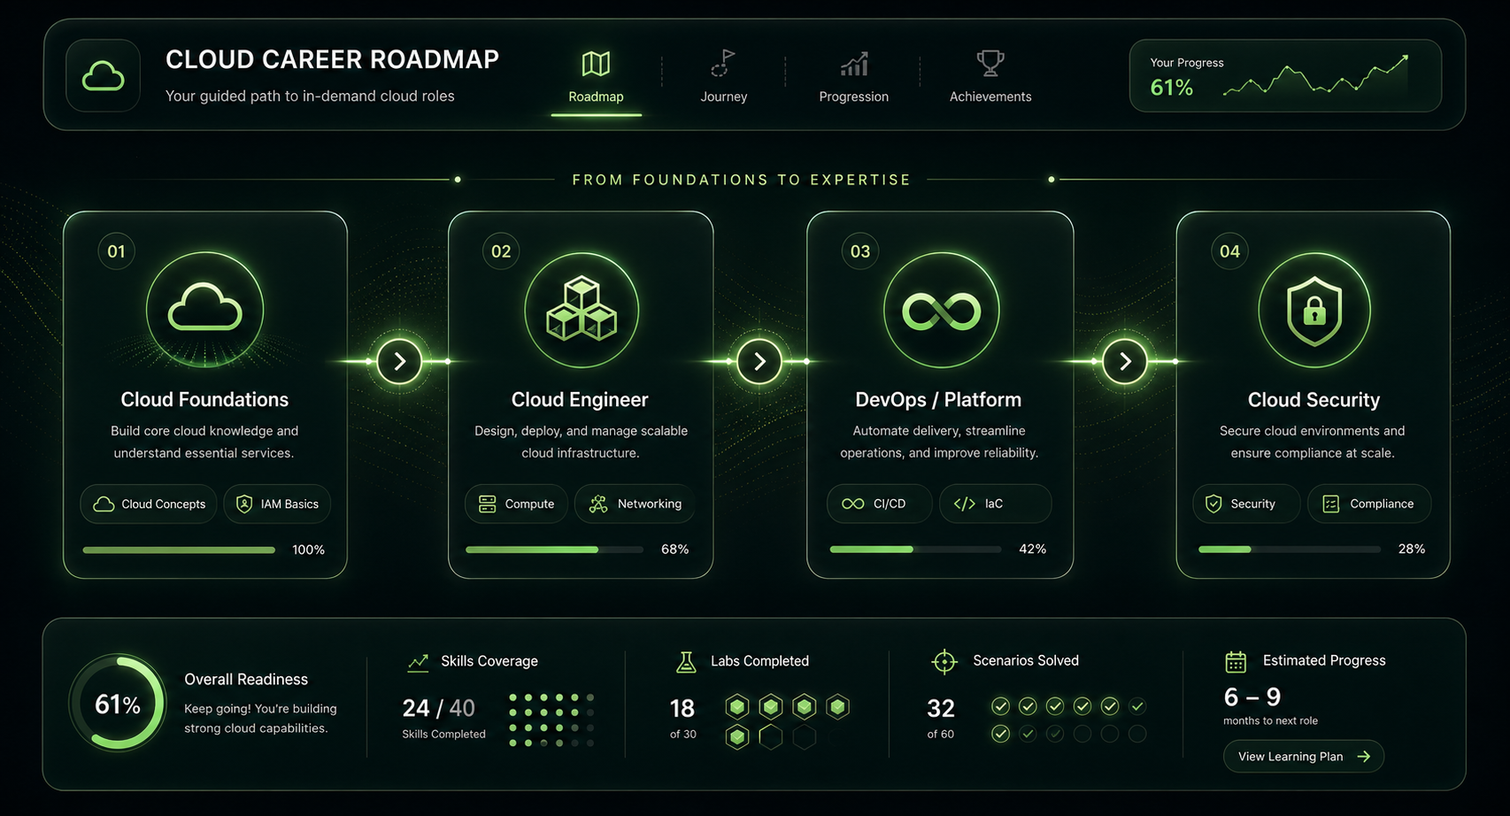The image size is (1510, 816).
Task: Click the Journey flag path icon
Action: click(723, 63)
